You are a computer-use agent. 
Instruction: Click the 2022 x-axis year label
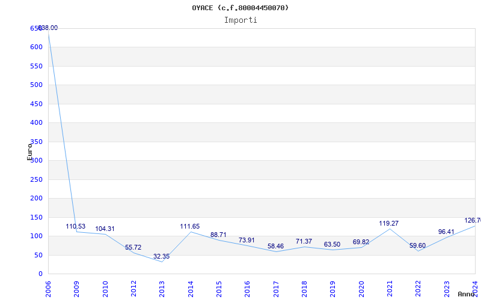[418, 289]
